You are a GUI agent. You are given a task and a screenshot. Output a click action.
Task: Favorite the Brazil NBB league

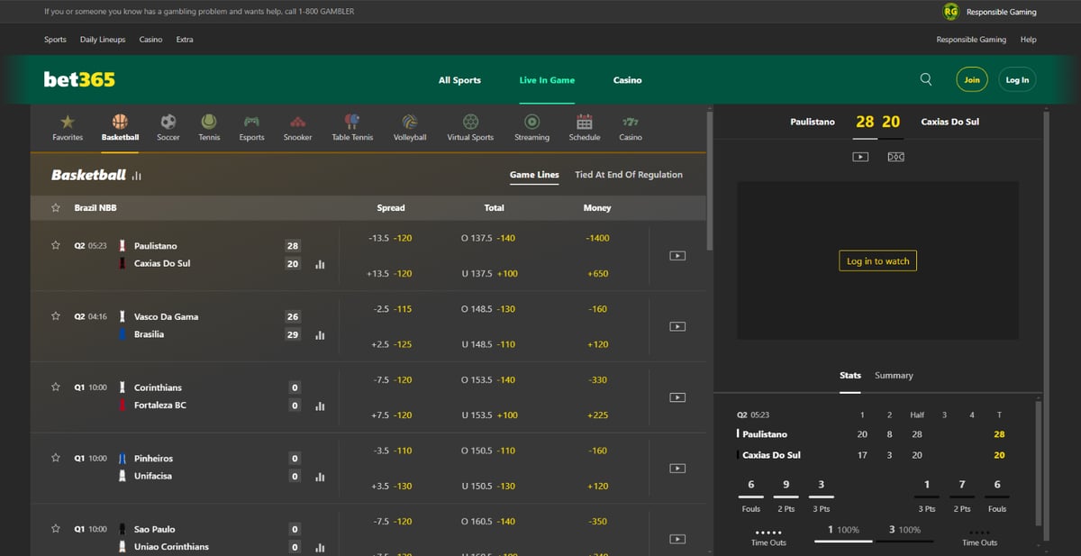pos(56,208)
